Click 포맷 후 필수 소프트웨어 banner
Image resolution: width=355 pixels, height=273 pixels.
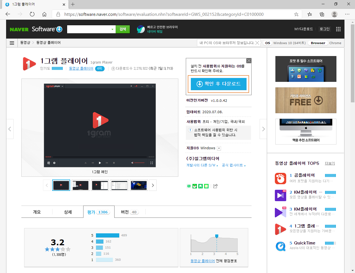click(306, 69)
